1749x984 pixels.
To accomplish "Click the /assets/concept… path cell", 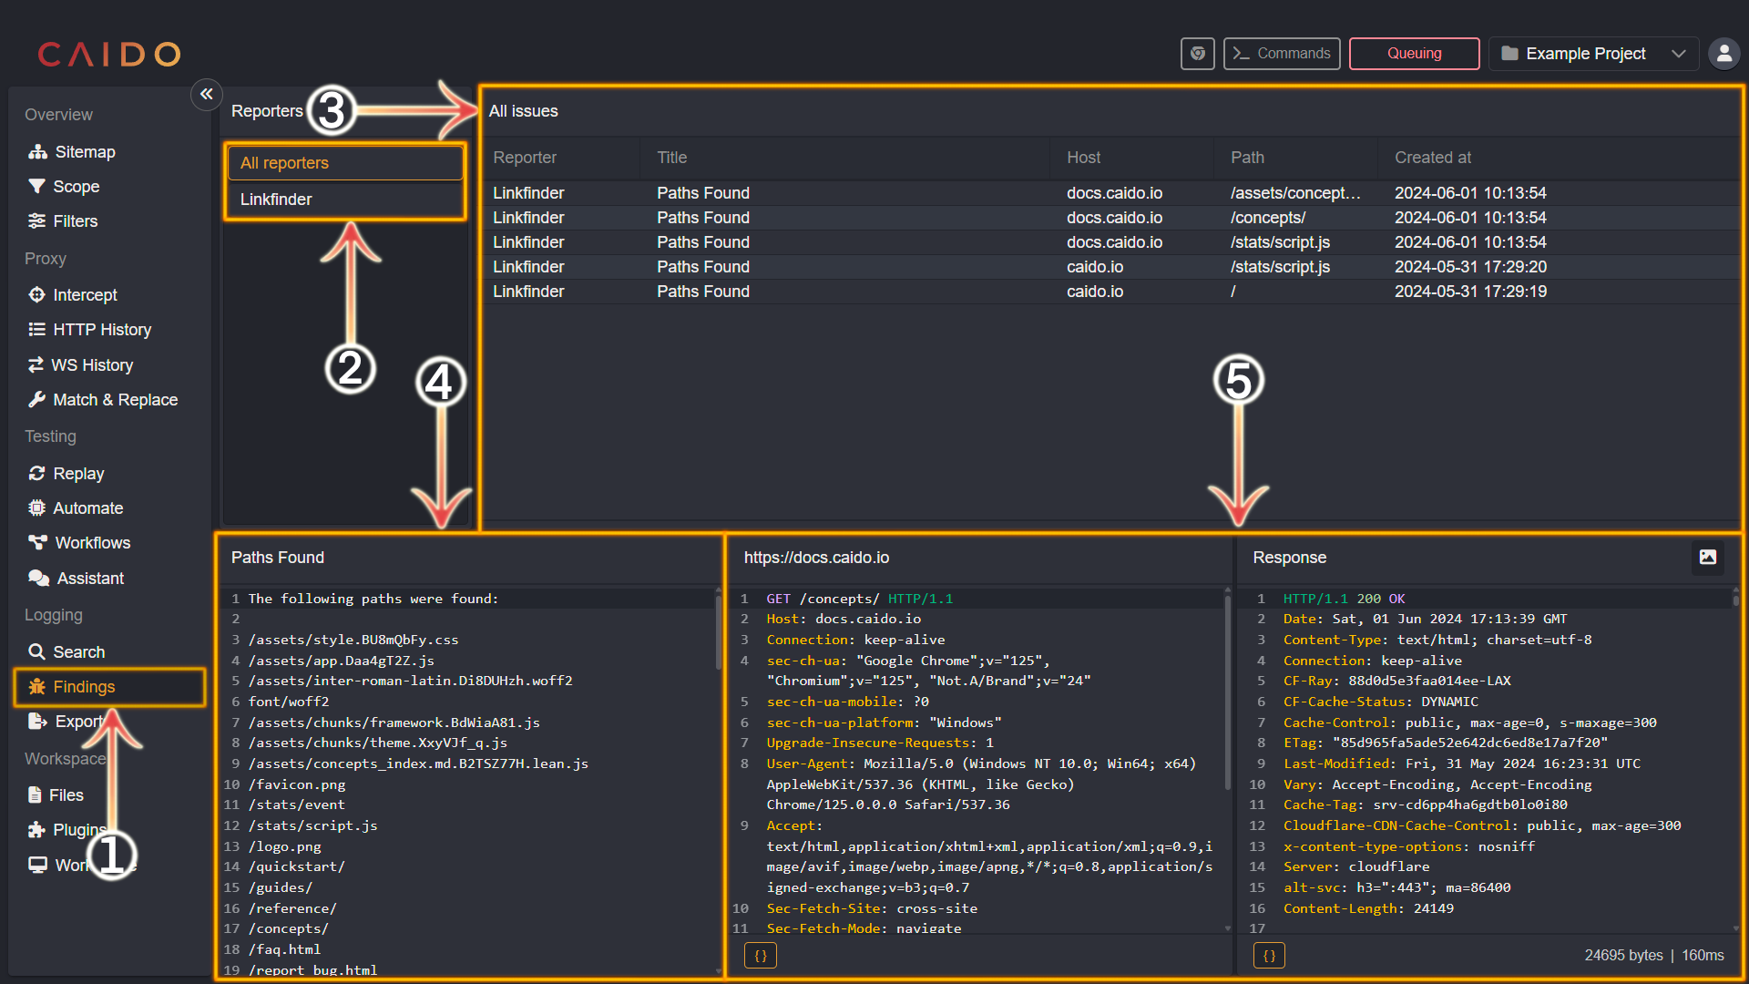I will pyautogui.click(x=1295, y=193).
